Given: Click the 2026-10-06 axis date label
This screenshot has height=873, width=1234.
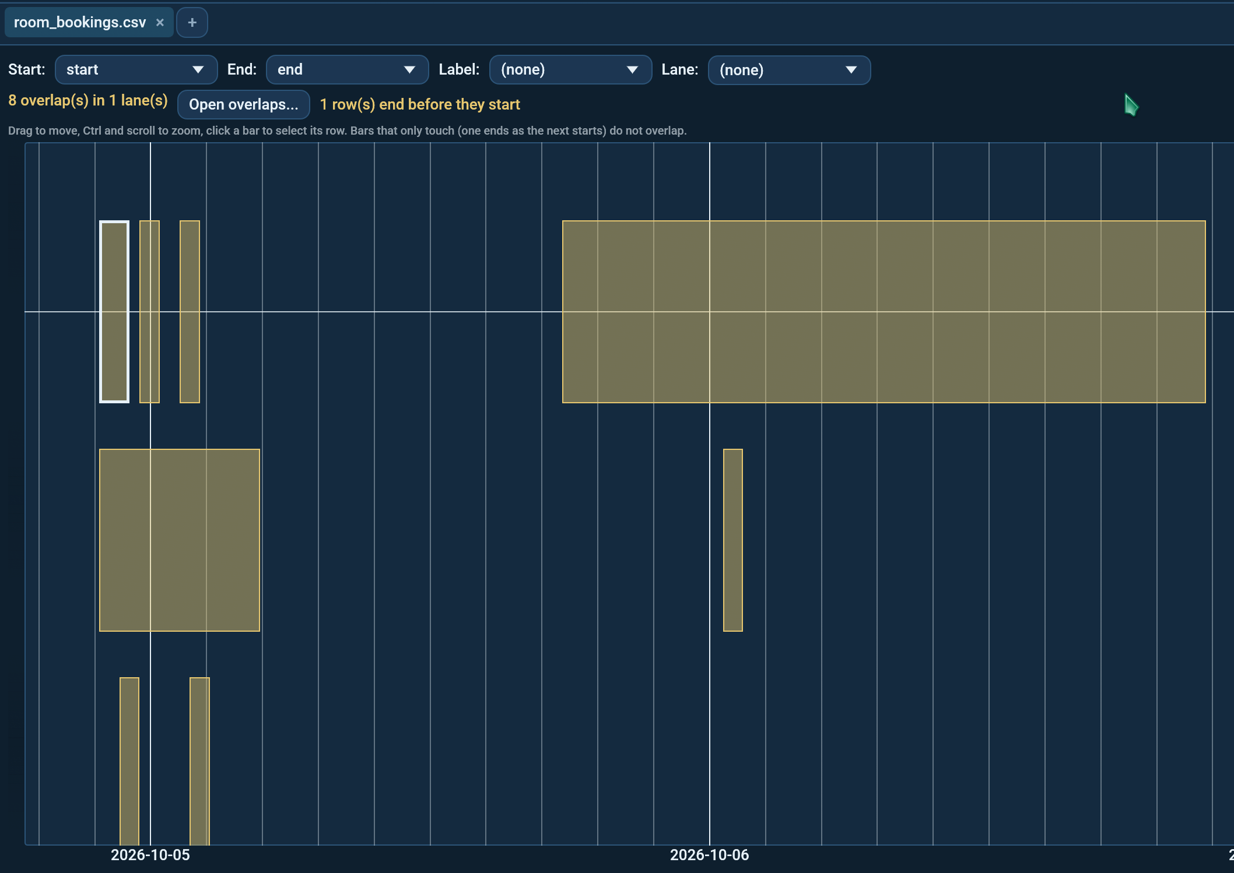Looking at the screenshot, I should click(709, 855).
